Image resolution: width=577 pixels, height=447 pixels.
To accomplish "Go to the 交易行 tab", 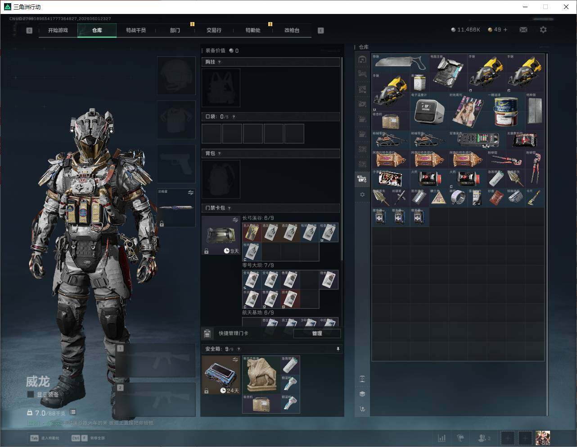I will 214,30.
